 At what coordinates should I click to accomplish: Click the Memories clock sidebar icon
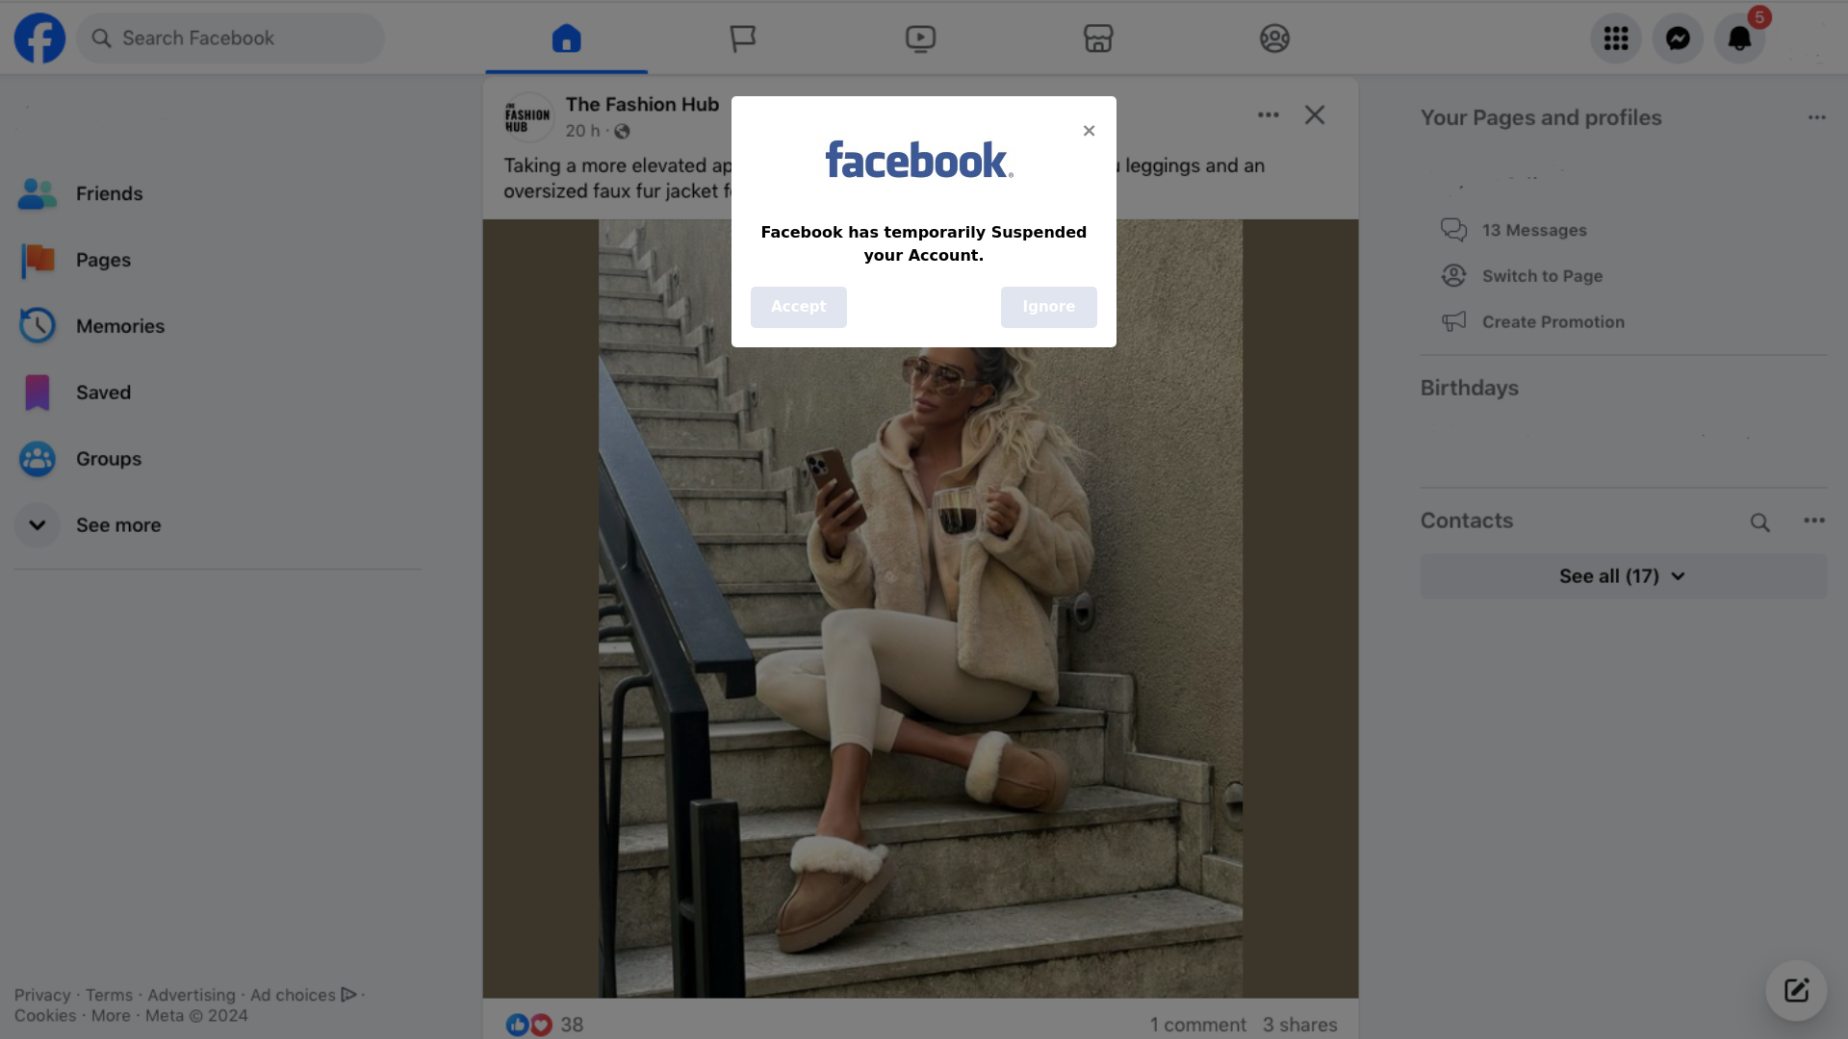coord(37,326)
